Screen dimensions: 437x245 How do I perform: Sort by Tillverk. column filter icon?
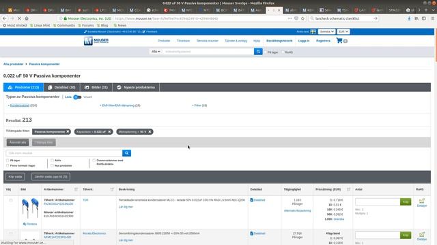[112, 189]
